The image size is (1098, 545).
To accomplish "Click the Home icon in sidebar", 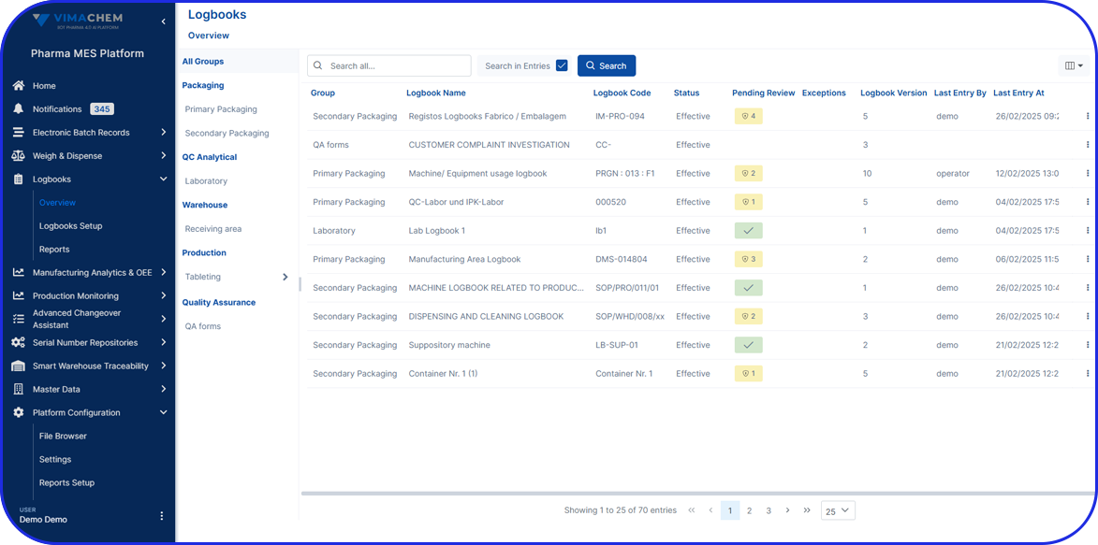I will [18, 86].
